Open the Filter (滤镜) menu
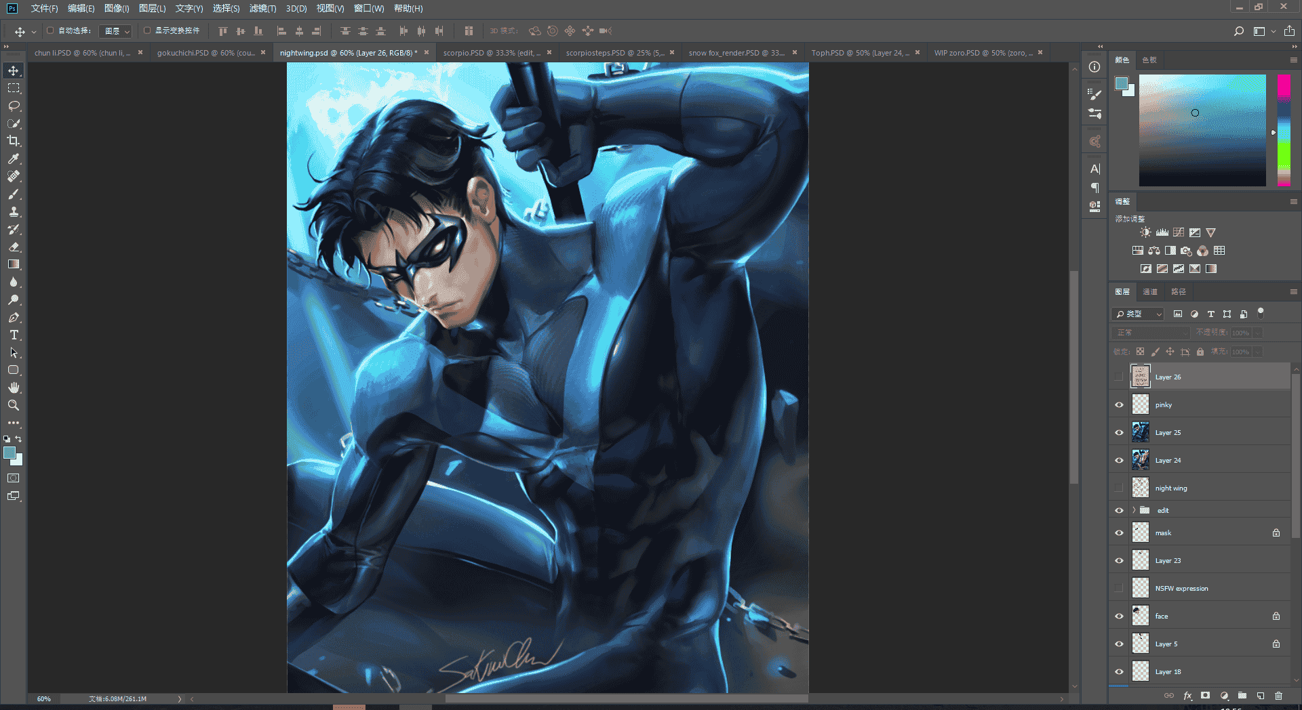 click(262, 8)
